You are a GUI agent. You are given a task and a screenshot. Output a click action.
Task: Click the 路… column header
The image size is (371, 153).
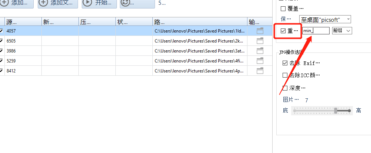pos(200,21)
